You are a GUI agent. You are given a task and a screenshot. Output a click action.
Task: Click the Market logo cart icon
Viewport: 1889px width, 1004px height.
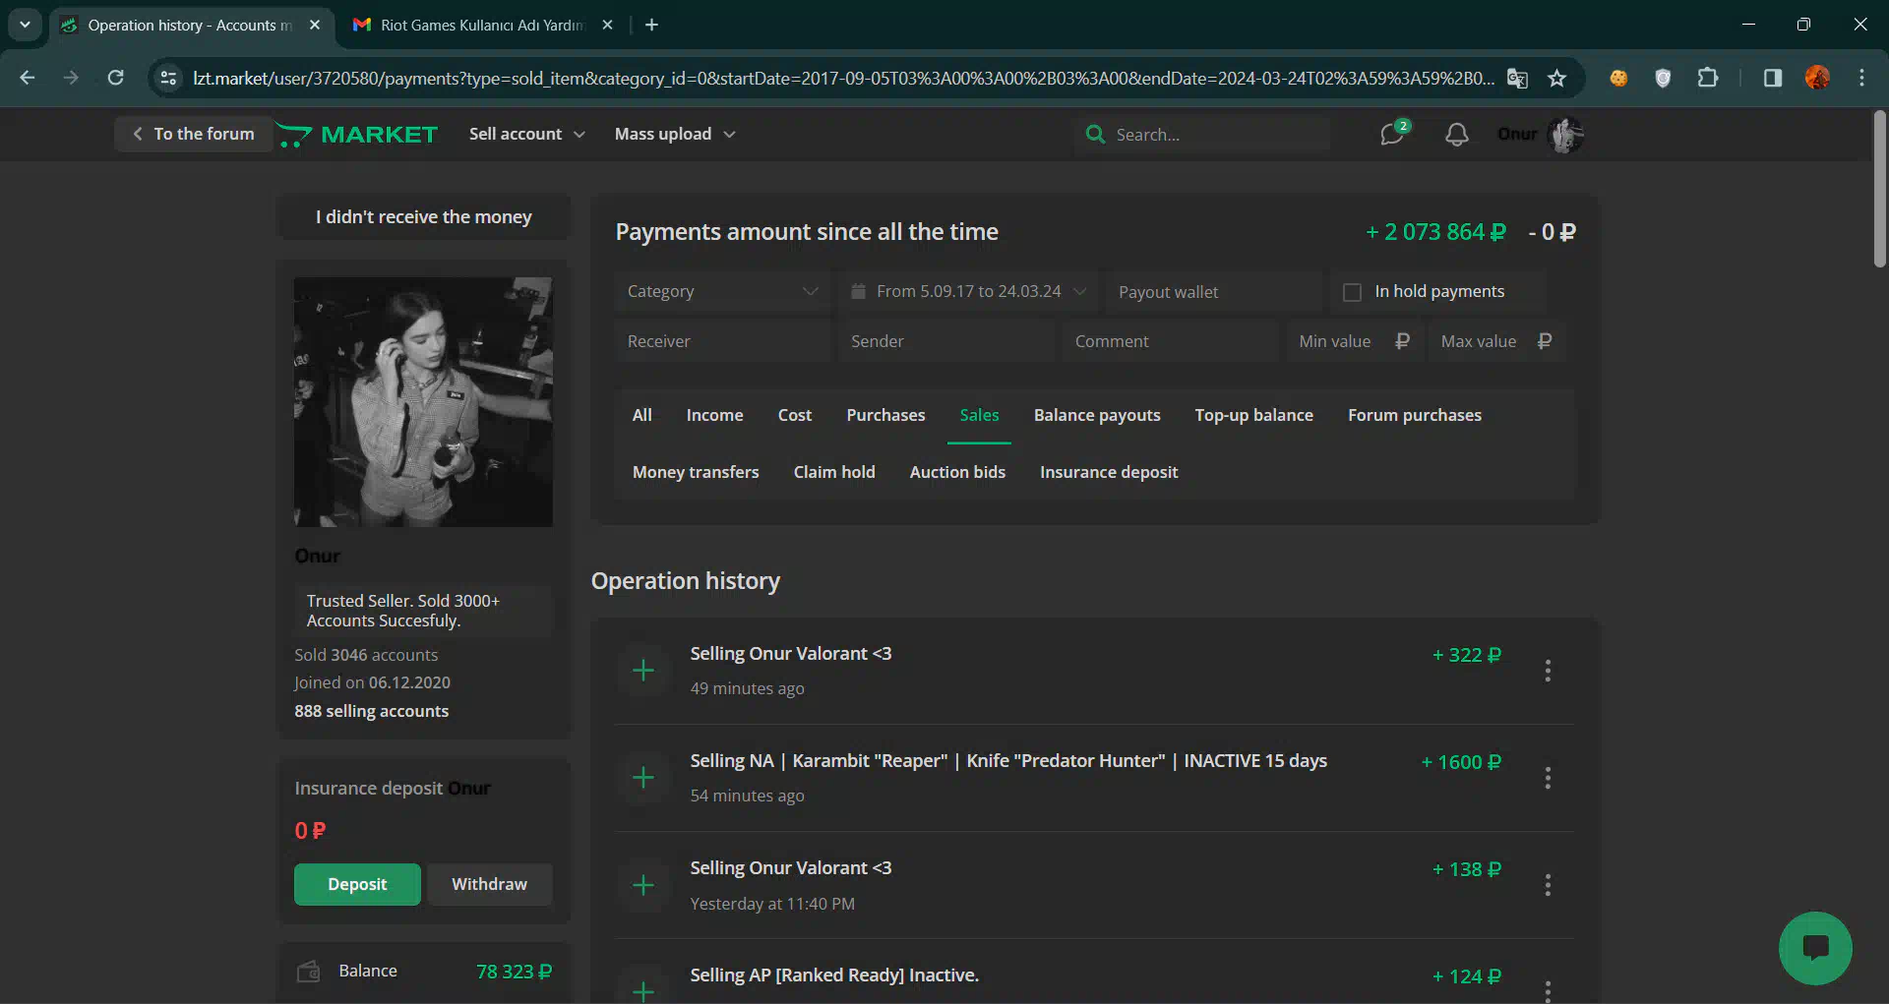(x=294, y=135)
